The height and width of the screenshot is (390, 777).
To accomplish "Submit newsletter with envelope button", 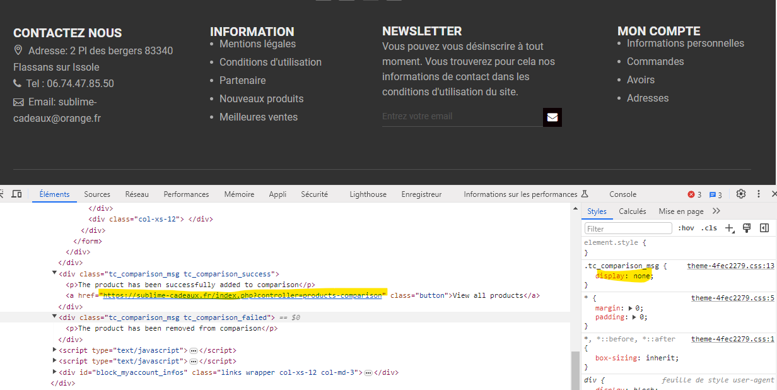I will (552, 117).
